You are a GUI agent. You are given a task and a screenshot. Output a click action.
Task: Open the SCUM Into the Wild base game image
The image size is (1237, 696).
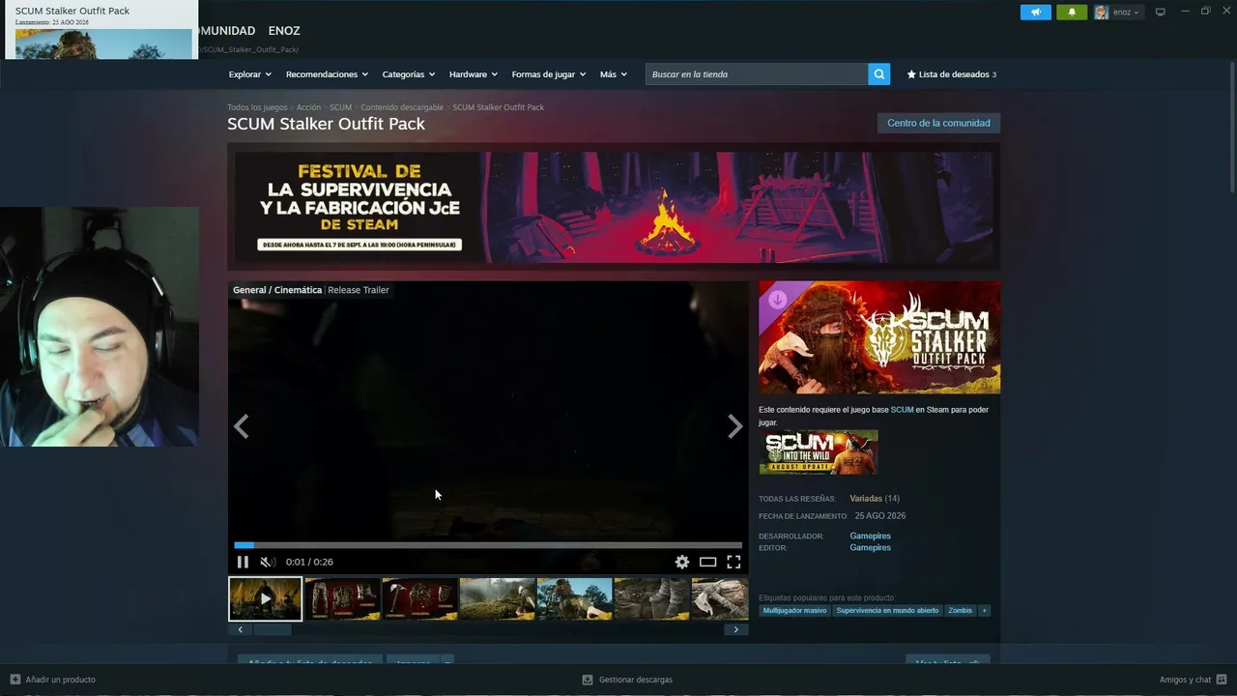[x=819, y=452]
